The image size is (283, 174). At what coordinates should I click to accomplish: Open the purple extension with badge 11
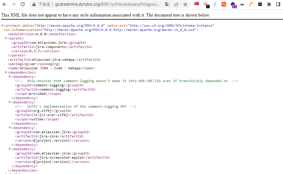(233, 5)
